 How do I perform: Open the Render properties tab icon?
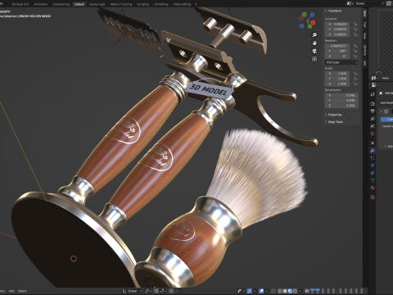point(373,104)
